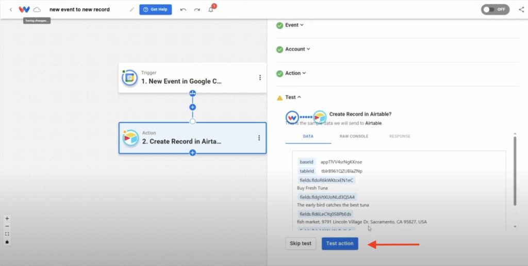Zoom in on the canvas

point(7,219)
